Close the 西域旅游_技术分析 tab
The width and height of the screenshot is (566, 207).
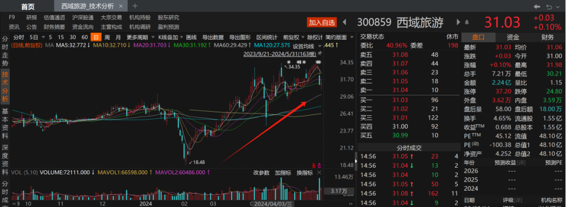pyautogui.click(x=121, y=6)
